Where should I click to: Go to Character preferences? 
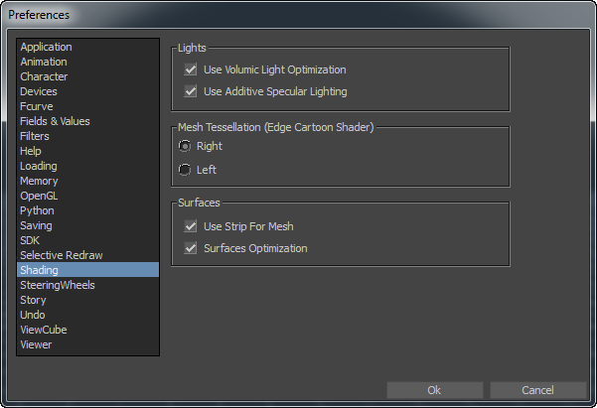[44, 76]
